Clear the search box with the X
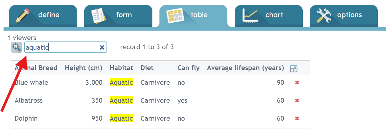386x133 pixels. click(x=102, y=47)
